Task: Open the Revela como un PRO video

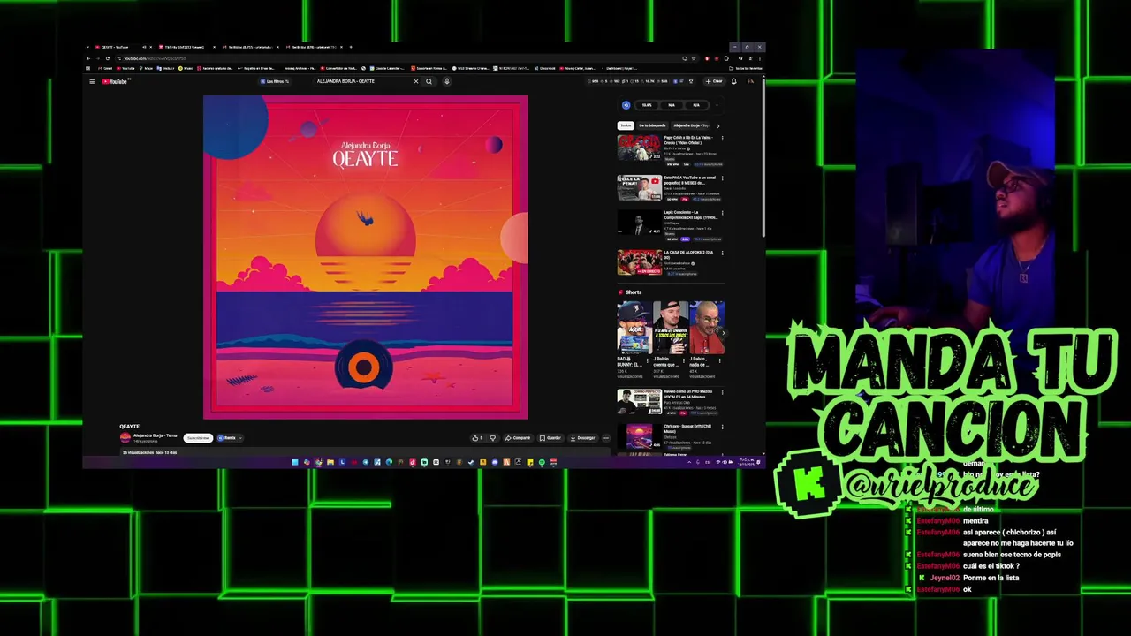Action: (639, 402)
